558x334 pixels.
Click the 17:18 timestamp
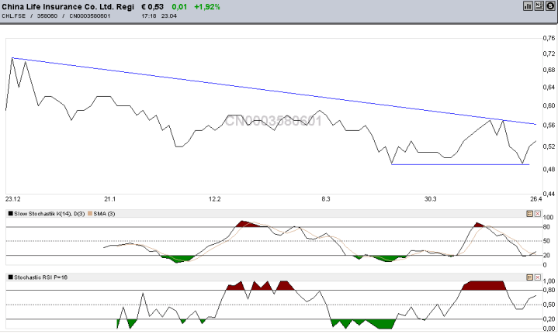coord(148,16)
